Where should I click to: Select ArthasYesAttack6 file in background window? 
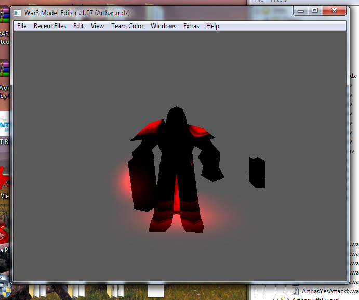click(330, 291)
